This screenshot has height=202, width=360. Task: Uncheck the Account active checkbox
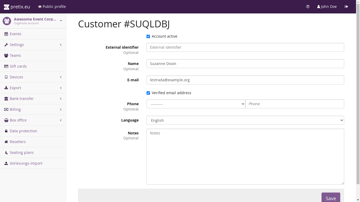pyautogui.click(x=148, y=37)
